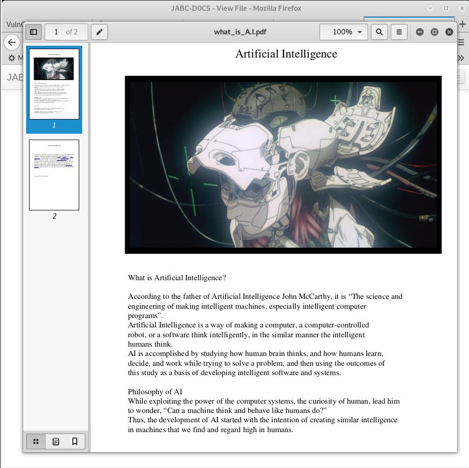This screenshot has width=469, height=468.
Task: Click text 'According to the father of Artificial Intelligence'
Action: (x=204, y=296)
